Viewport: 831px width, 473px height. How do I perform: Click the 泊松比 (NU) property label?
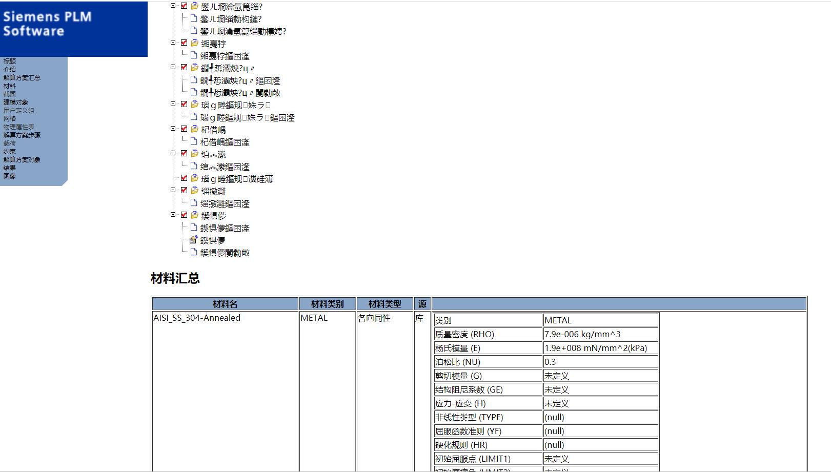coord(458,362)
